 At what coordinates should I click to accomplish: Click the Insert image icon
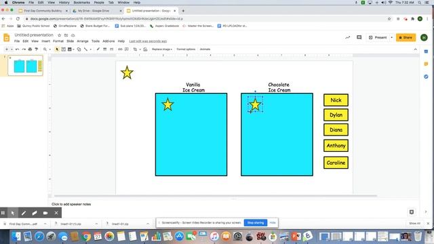(x=70, y=49)
